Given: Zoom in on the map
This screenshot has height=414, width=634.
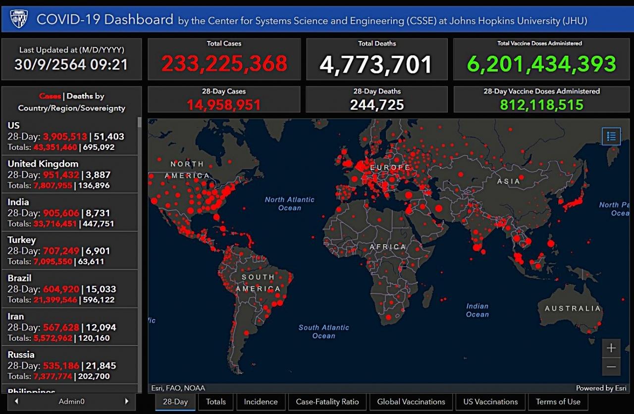Looking at the screenshot, I should coord(611,348).
